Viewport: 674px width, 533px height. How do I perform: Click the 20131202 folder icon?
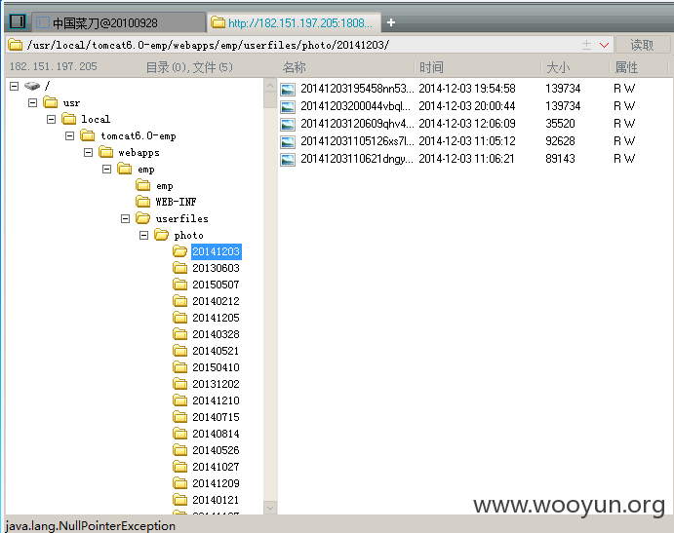(x=180, y=384)
